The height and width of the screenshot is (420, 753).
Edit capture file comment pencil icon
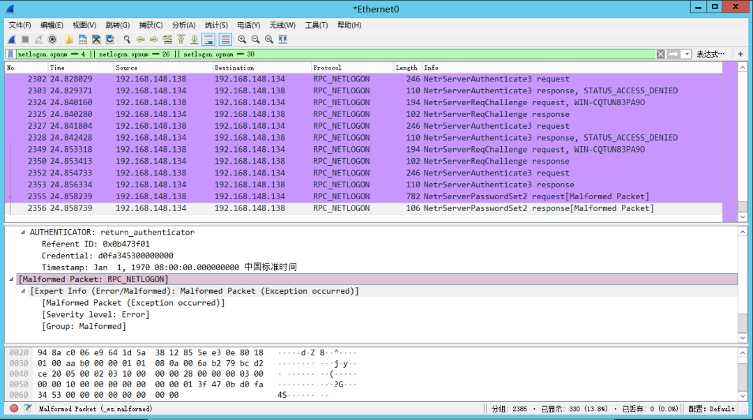[27, 408]
